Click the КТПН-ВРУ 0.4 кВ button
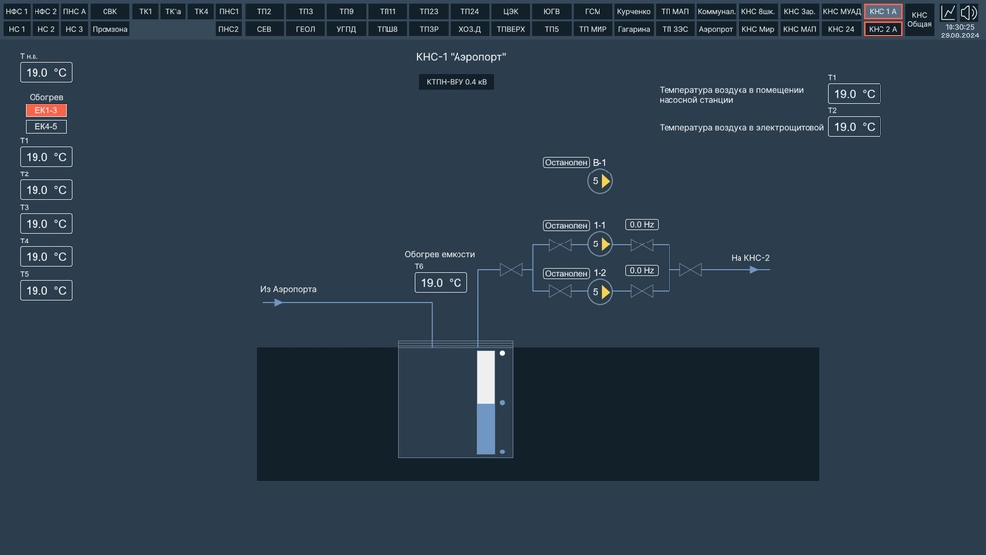Viewport: 986px width, 555px height. pyautogui.click(x=457, y=82)
